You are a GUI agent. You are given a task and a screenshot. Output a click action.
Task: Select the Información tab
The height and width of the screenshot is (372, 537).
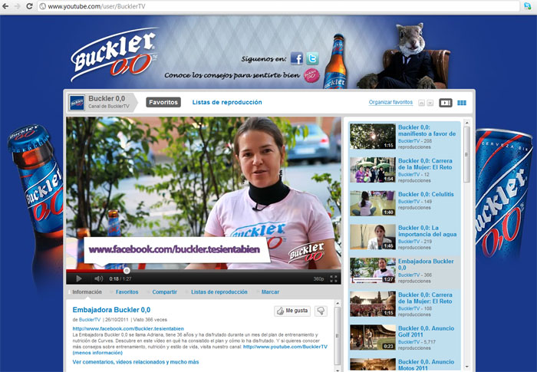pos(87,291)
